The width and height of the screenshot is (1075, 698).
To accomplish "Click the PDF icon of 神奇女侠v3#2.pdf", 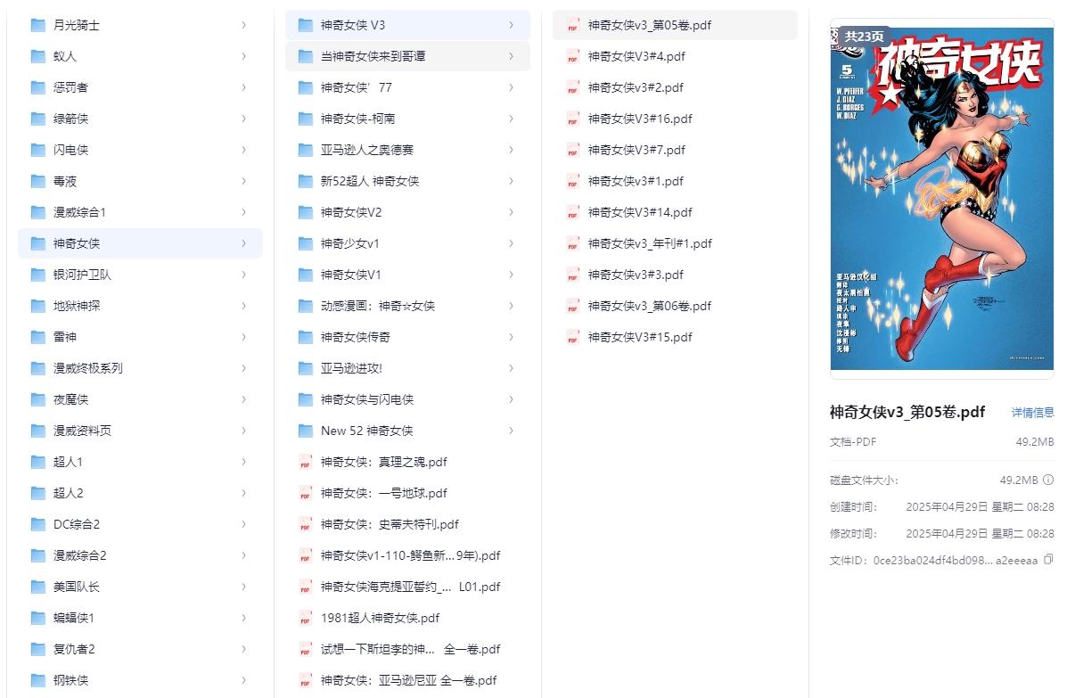I will pos(572,87).
